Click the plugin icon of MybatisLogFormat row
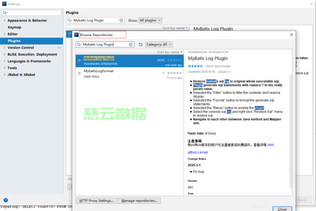 point(79,74)
